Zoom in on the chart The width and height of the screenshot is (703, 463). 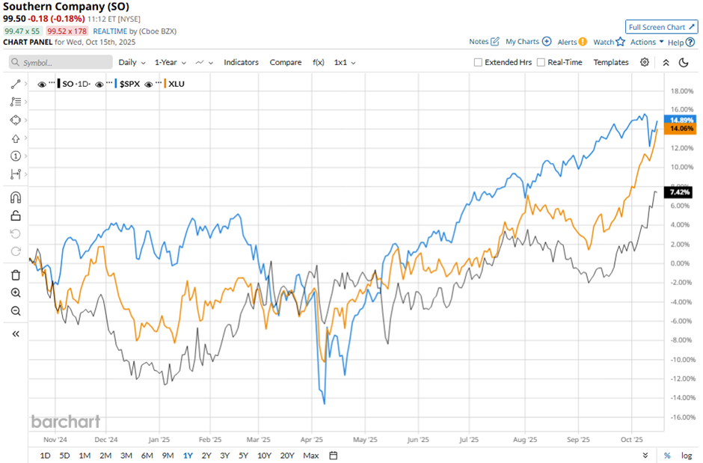point(16,292)
